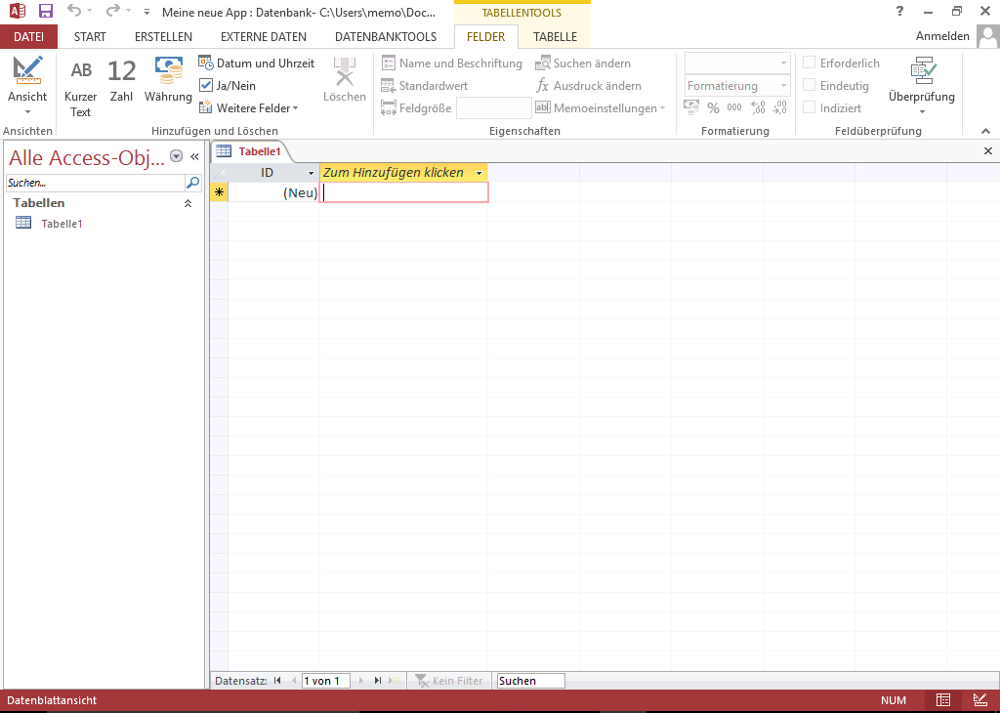Insert a Währung currency field
Image resolution: width=1000 pixels, height=713 pixels.
pyautogui.click(x=168, y=70)
